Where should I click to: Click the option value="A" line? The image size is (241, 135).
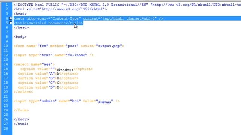(48, 73)
